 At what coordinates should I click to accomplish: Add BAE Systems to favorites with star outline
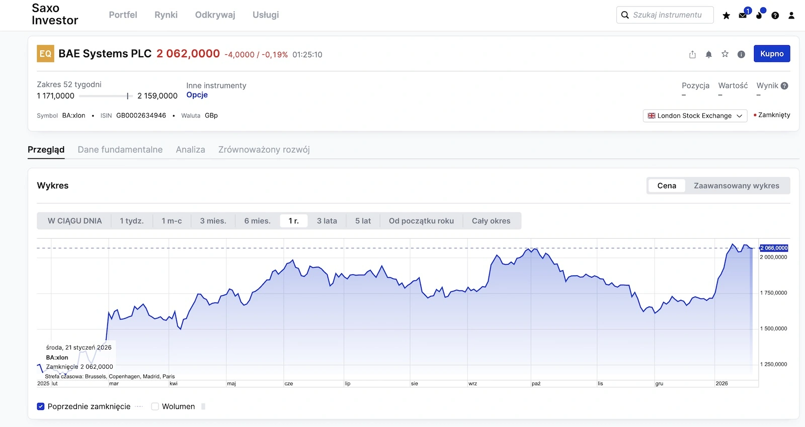pos(725,54)
